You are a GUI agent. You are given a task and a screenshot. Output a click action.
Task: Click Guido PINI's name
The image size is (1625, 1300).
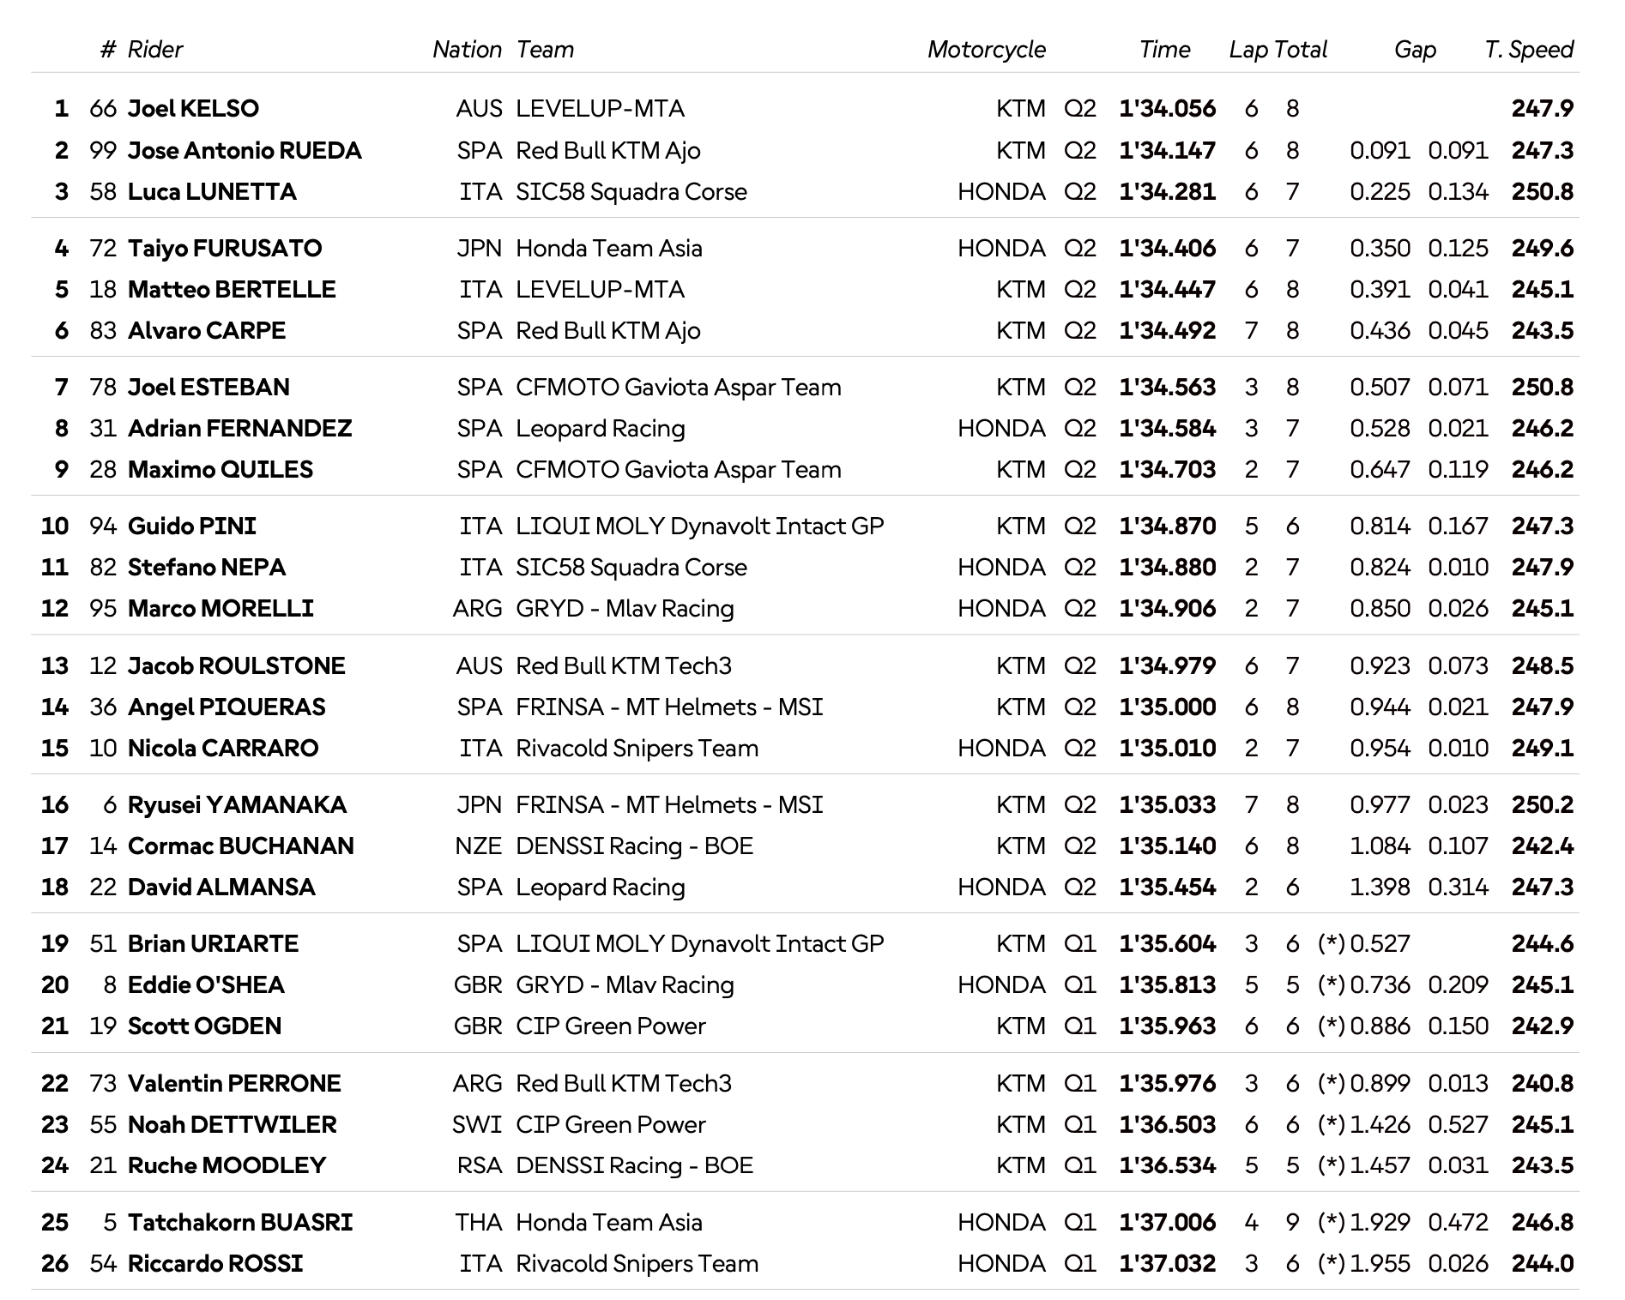coord(192,527)
